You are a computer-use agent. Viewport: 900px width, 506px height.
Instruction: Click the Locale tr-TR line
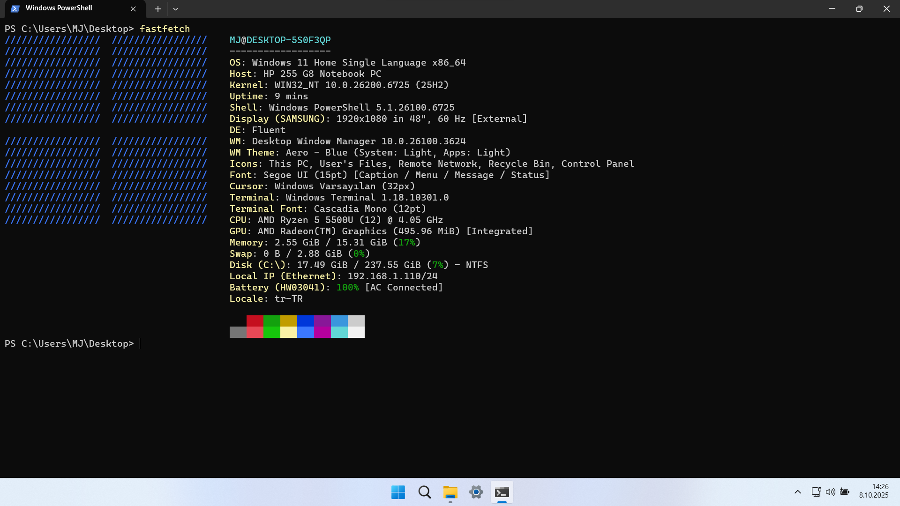coord(266,298)
